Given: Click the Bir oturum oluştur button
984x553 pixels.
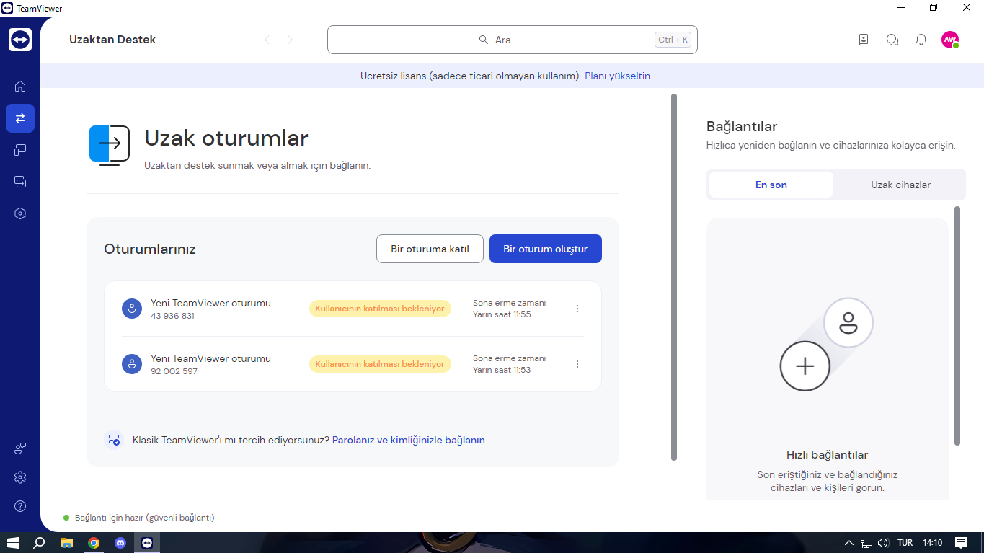Looking at the screenshot, I should click(x=546, y=249).
